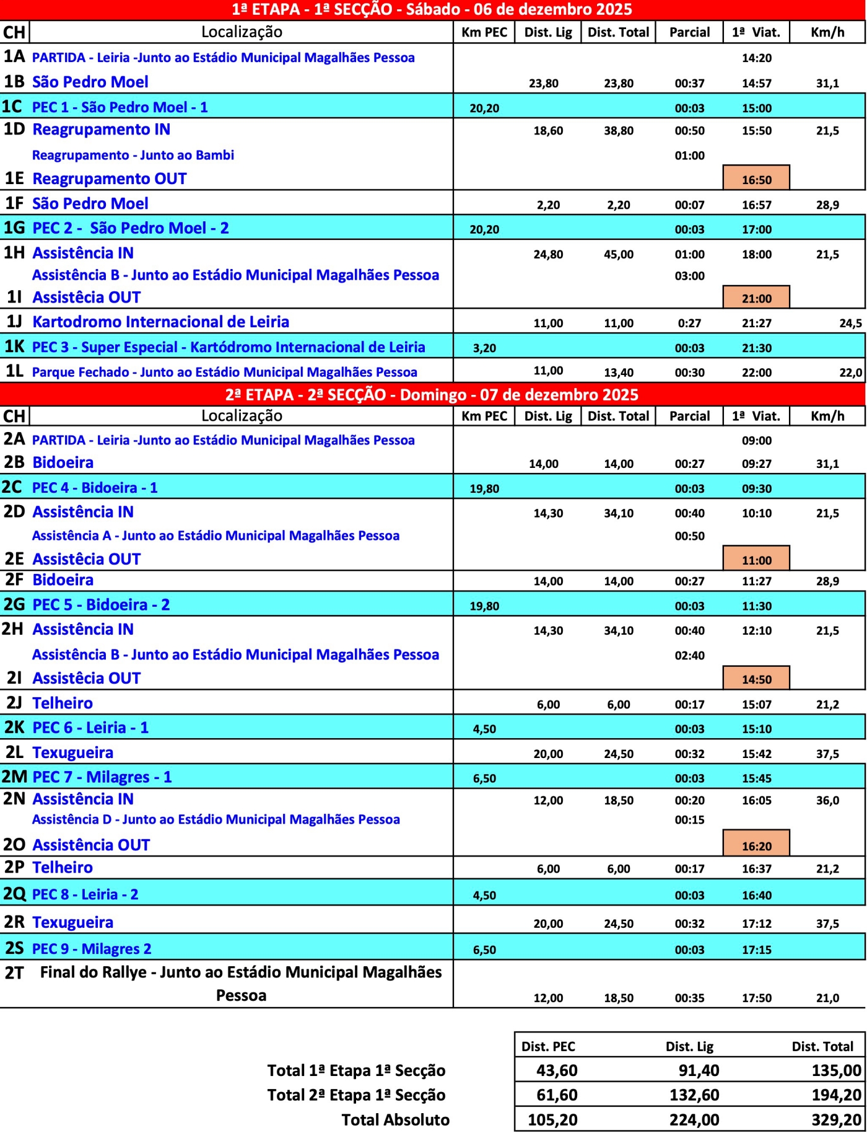The height and width of the screenshot is (1133, 867).
Task: Select the Total Absoluto 329,20 total cell
Action: tap(836, 1119)
